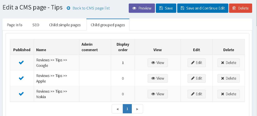Click the page title Edit a CMS page - Tips
The image size is (257, 116).
tap(32, 7)
